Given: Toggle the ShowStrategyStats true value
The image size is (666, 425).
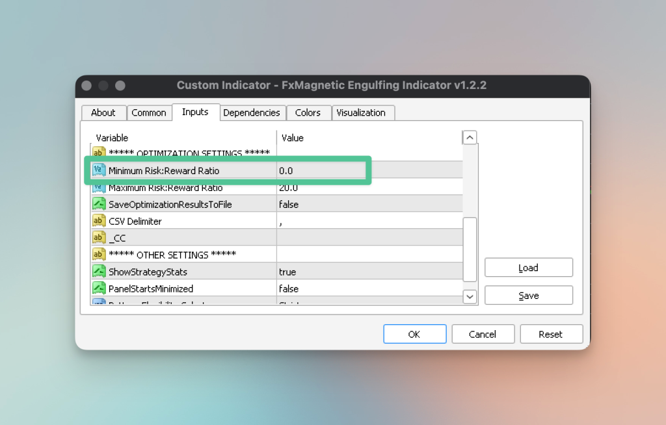Looking at the screenshot, I should click(369, 271).
